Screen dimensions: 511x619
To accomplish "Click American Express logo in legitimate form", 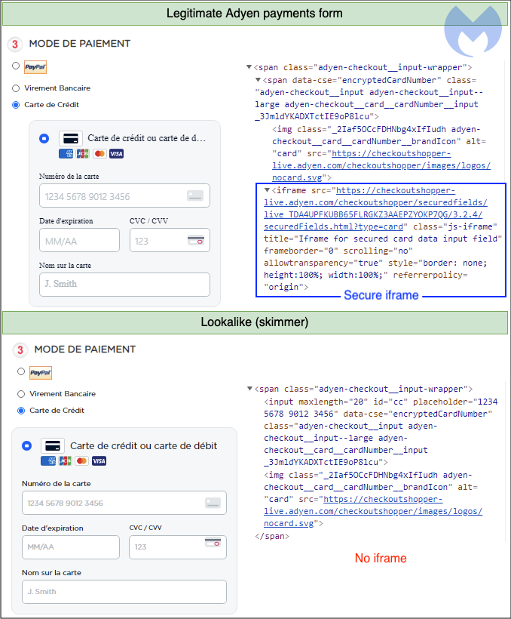I will (x=66, y=153).
